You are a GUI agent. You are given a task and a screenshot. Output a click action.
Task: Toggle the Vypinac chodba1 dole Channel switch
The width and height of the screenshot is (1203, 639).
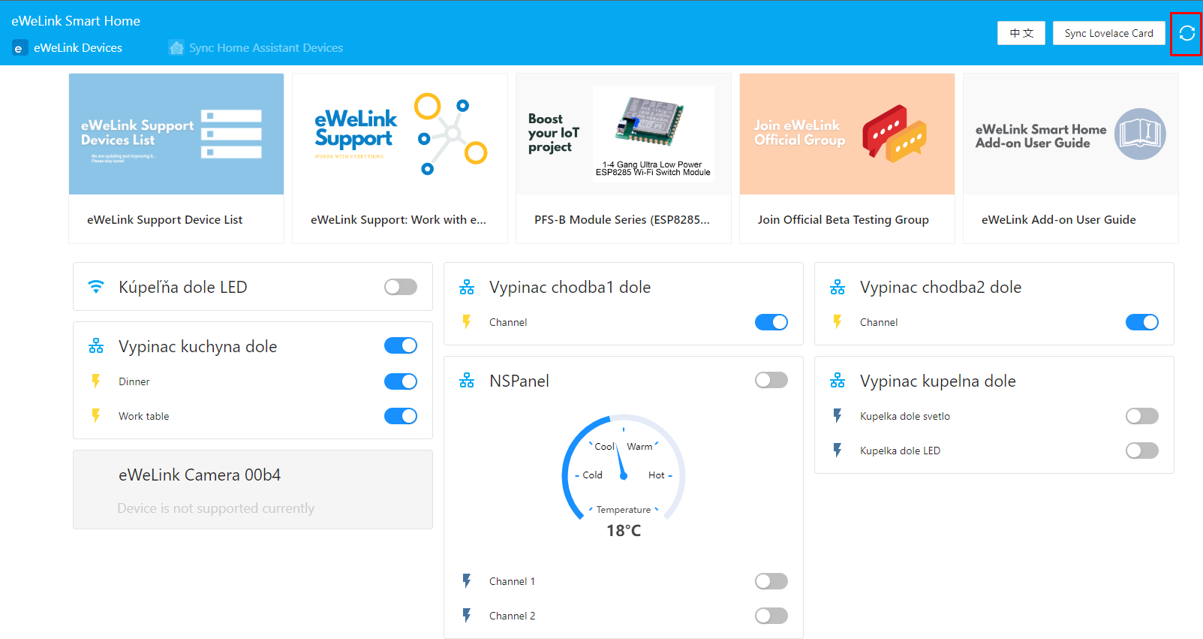(771, 322)
